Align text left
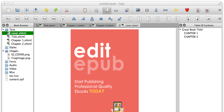The height and width of the screenshot is (112, 224). [130, 19]
